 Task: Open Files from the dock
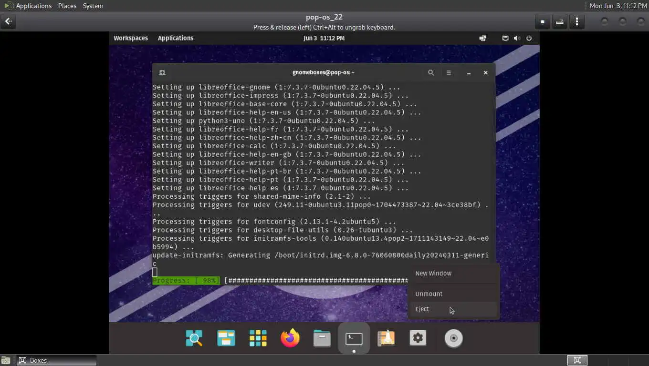[x=322, y=338]
